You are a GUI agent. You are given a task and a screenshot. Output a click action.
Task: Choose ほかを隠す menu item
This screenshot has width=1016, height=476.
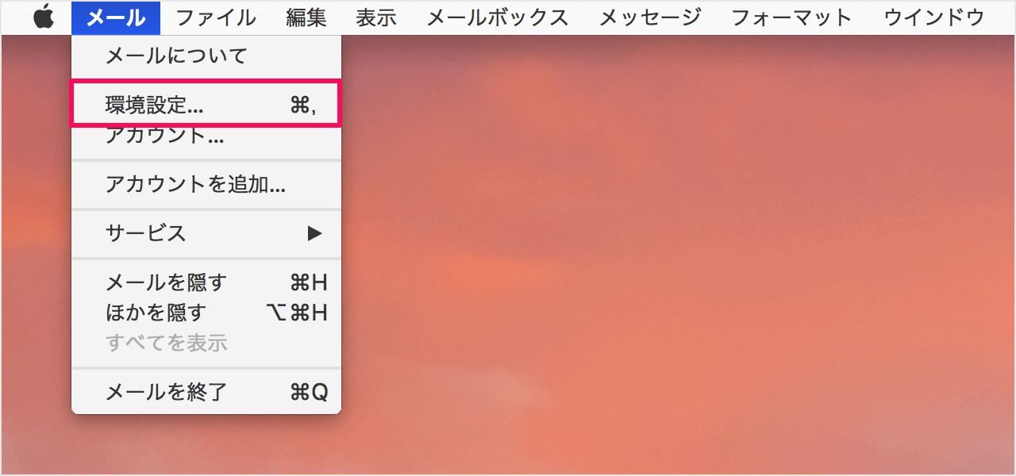[x=206, y=313]
